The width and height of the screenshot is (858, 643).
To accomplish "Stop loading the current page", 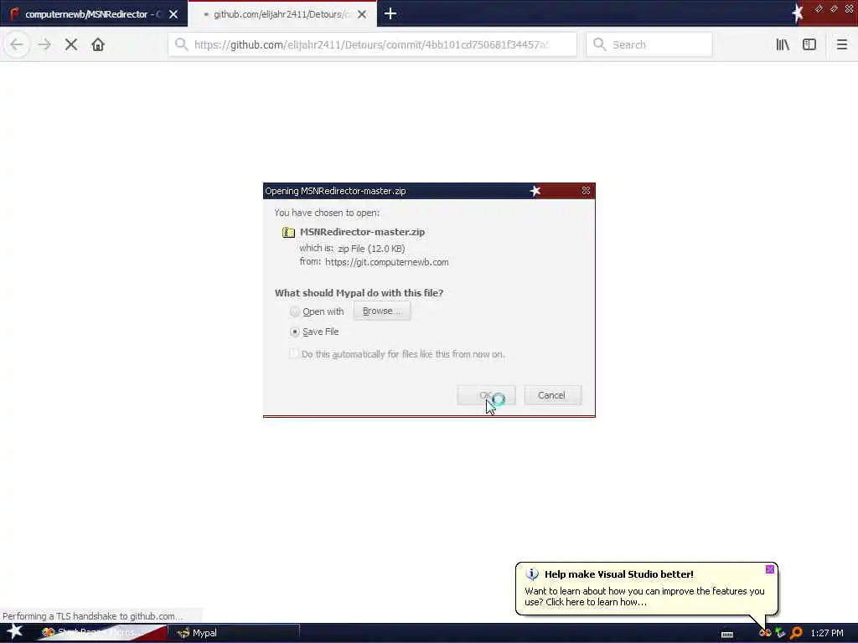I will tap(71, 44).
